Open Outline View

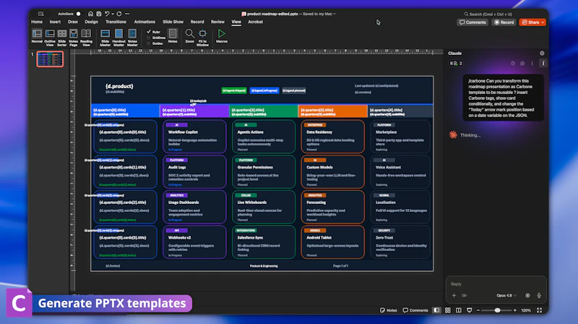pyautogui.click(x=50, y=38)
